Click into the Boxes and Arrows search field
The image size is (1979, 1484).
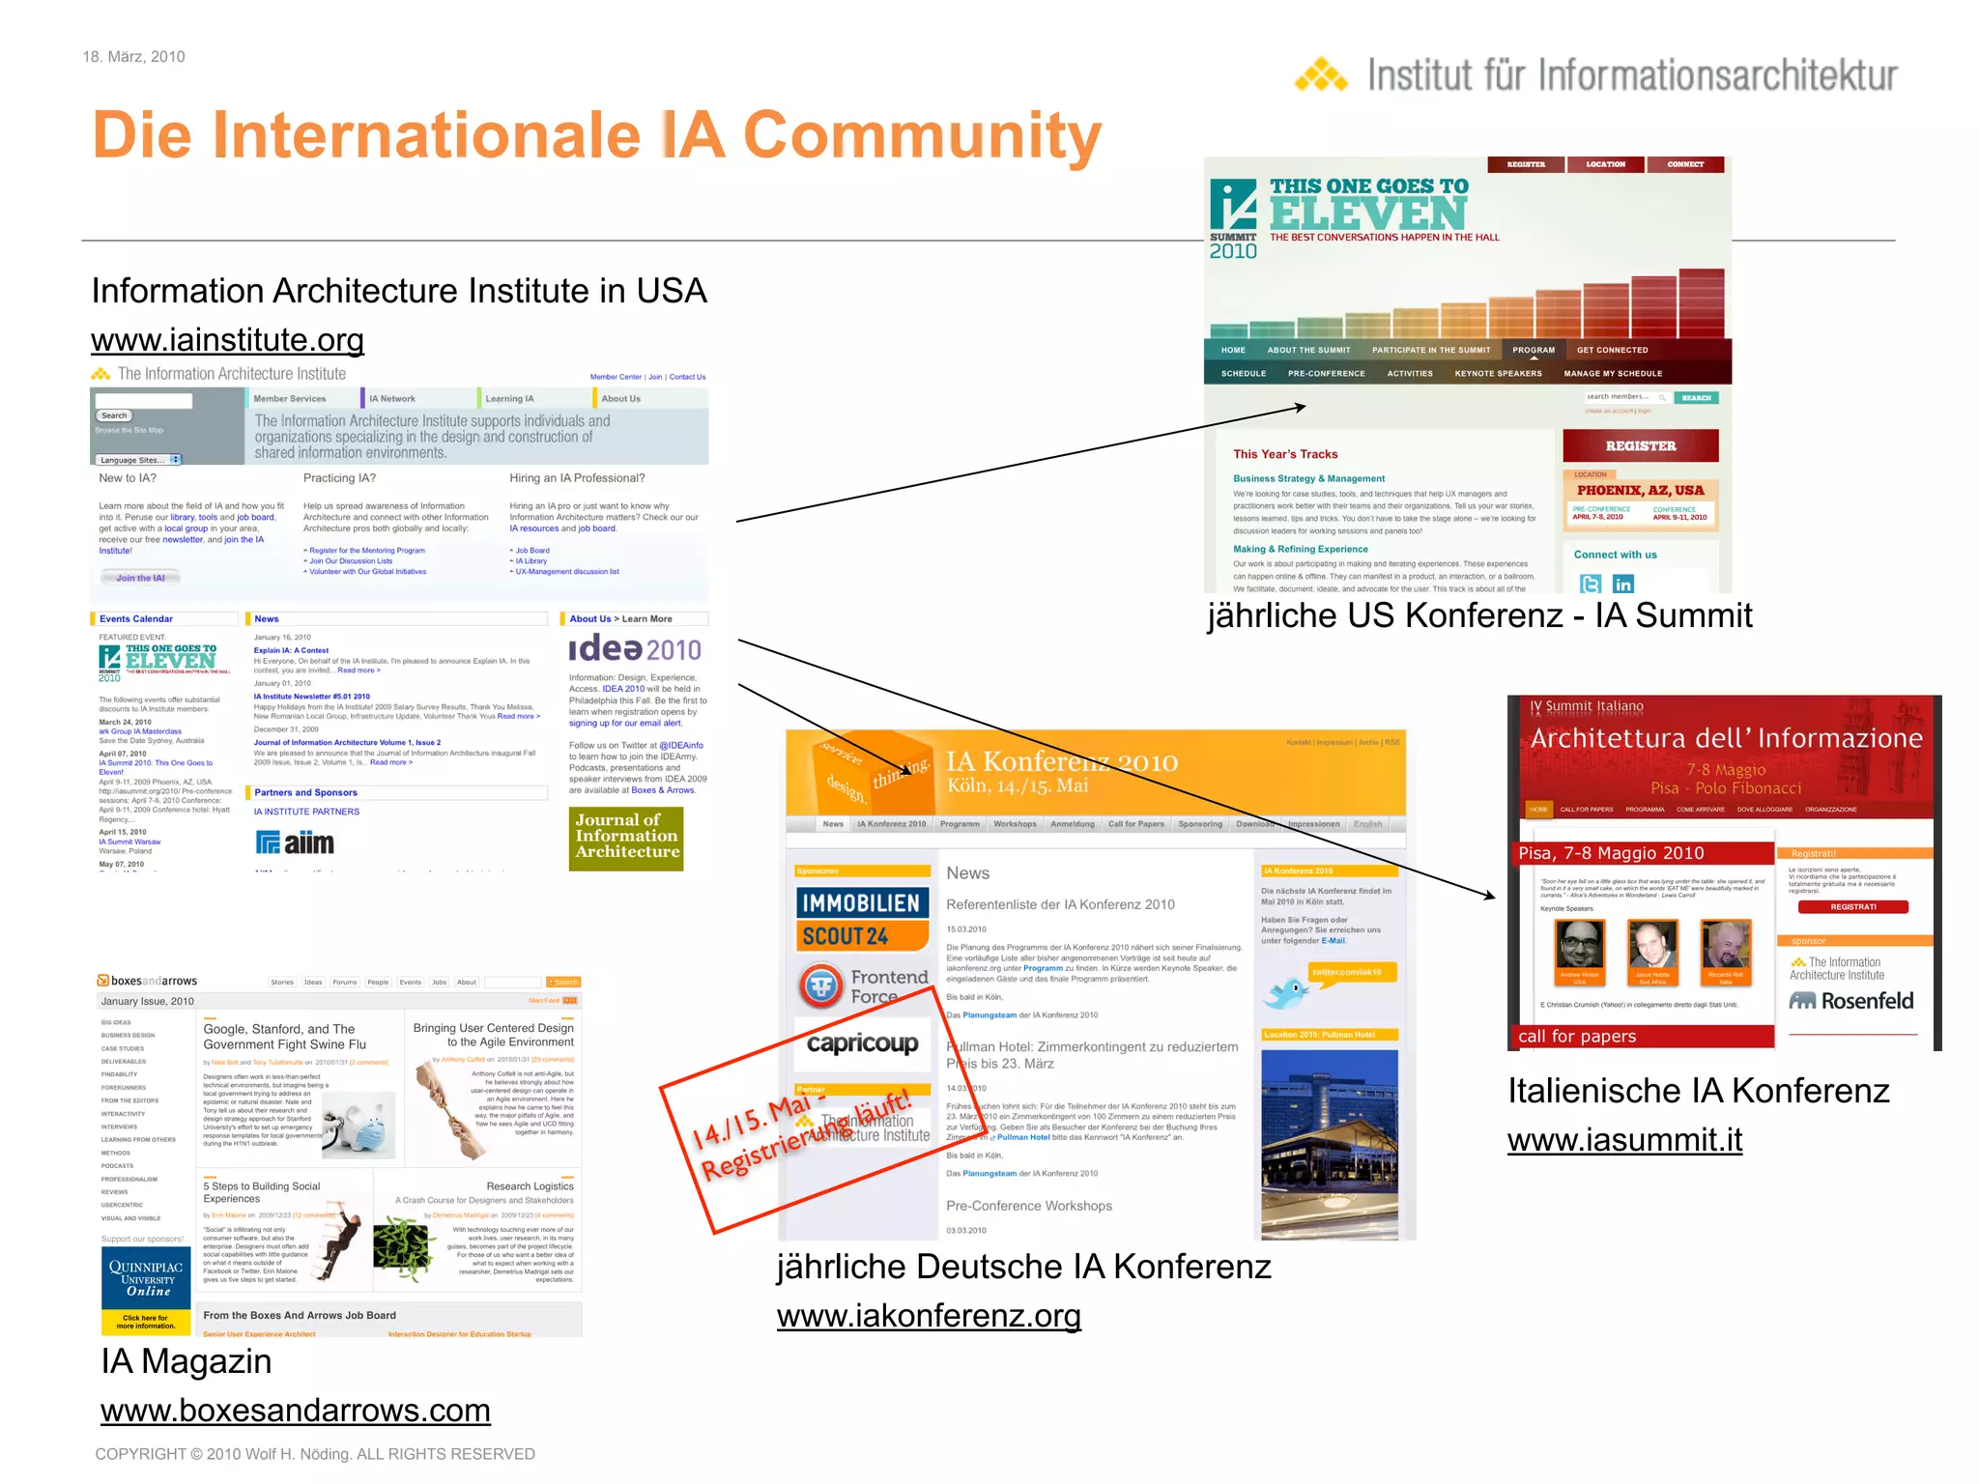click(x=512, y=982)
